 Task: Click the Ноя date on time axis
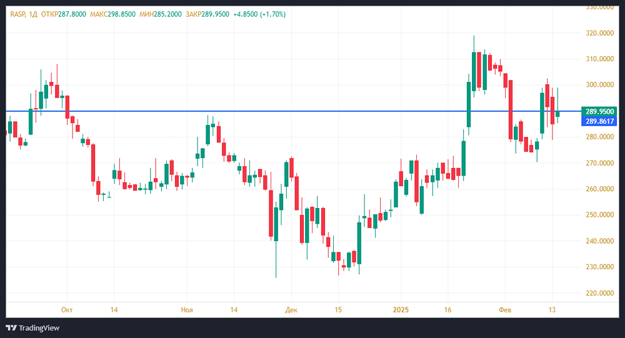(186, 310)
